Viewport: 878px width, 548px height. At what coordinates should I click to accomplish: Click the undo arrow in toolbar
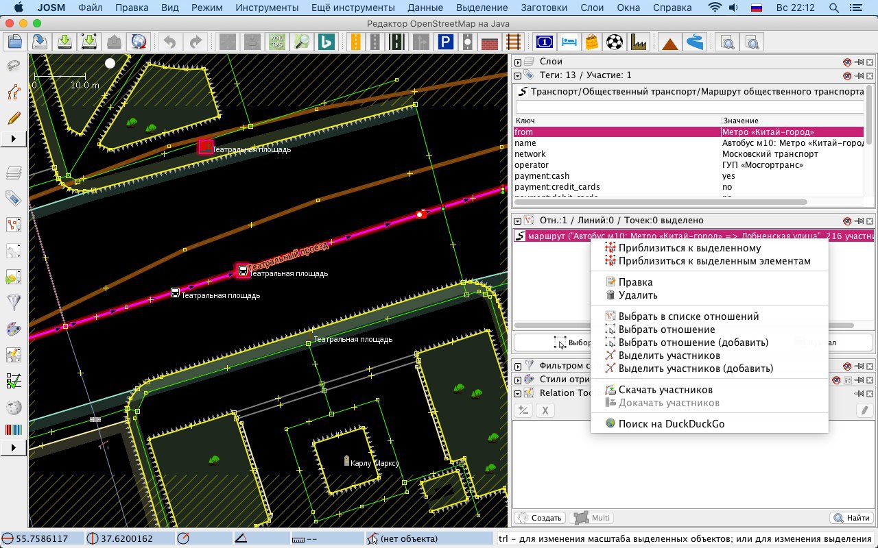point(169,42)
